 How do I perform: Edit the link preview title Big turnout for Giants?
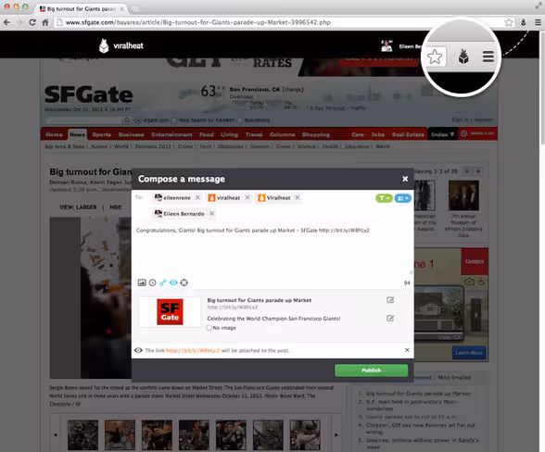click(390, 300)
